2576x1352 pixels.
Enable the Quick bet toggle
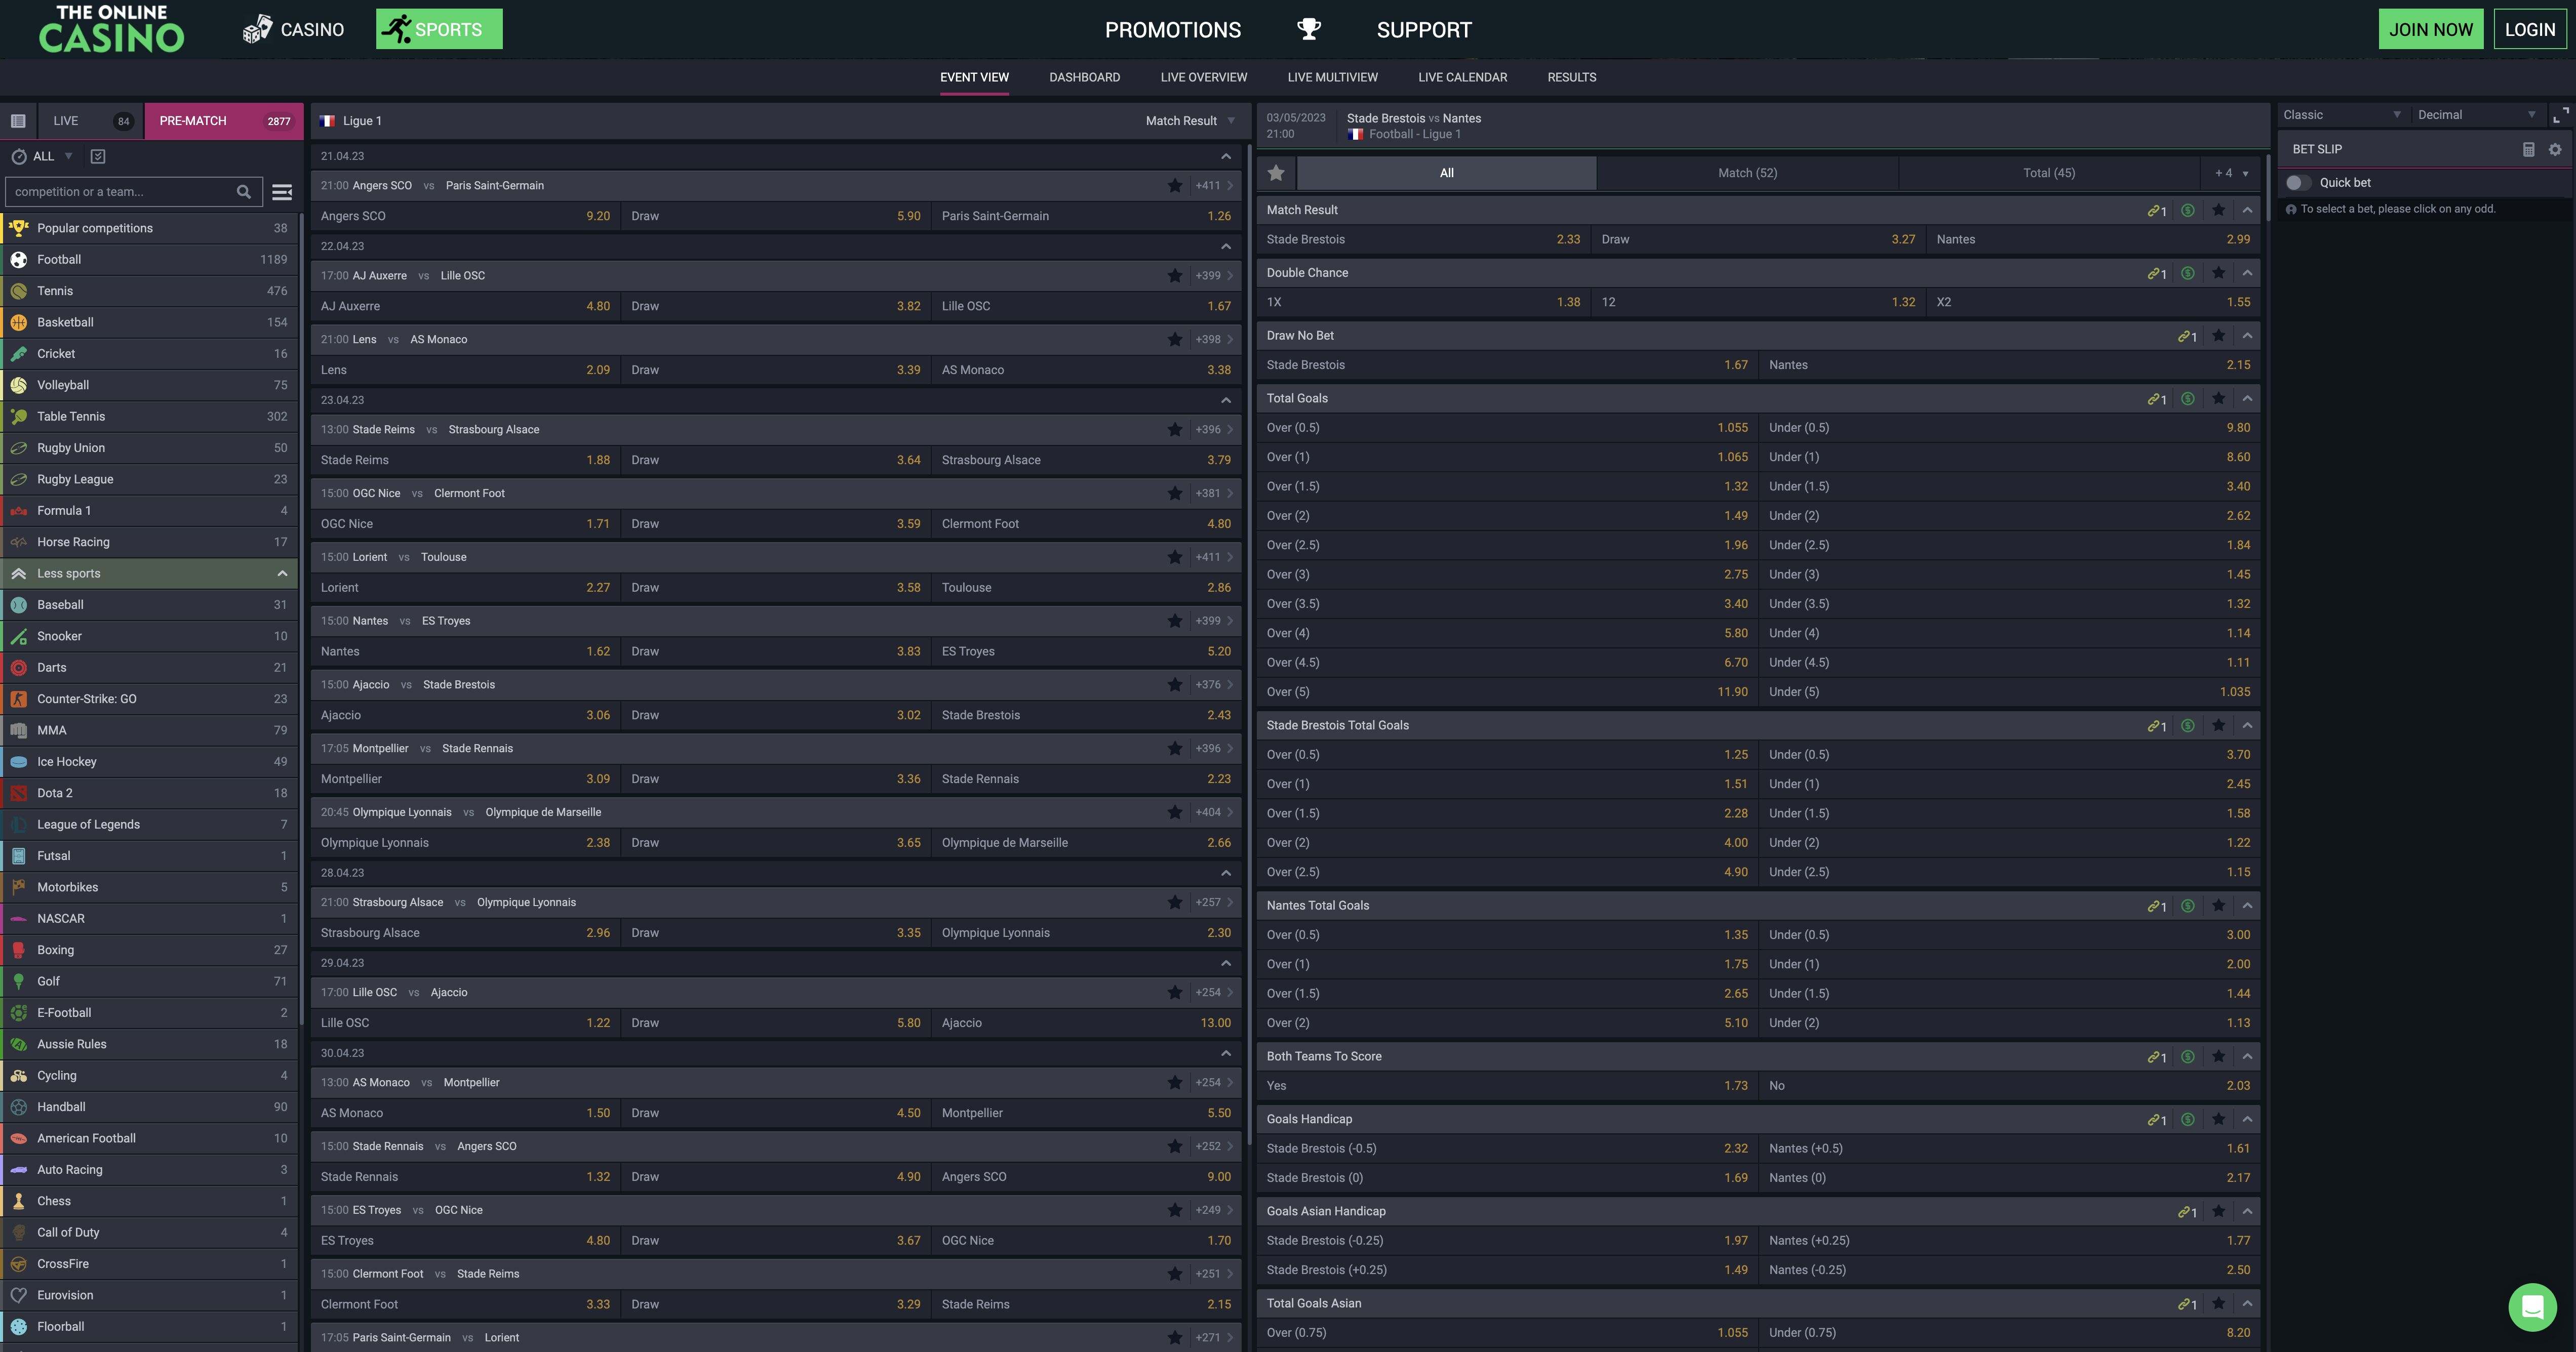pos(2297,183)
